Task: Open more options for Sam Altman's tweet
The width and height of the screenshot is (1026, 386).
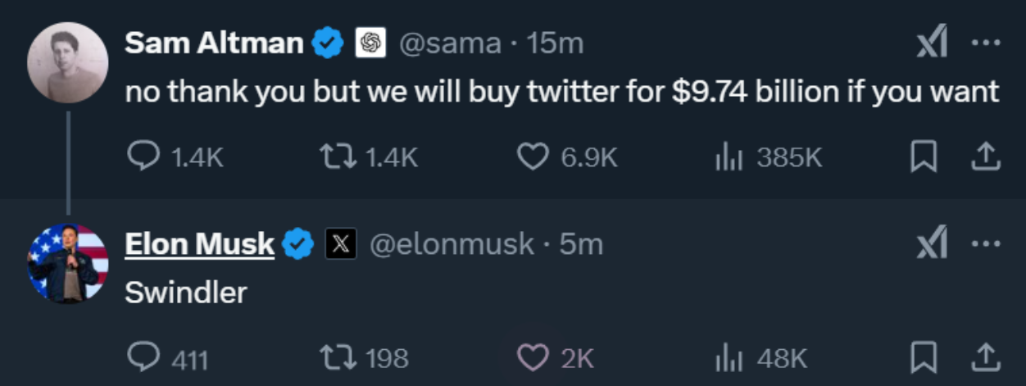Action: pyautogui.click(x=985, y=43)
